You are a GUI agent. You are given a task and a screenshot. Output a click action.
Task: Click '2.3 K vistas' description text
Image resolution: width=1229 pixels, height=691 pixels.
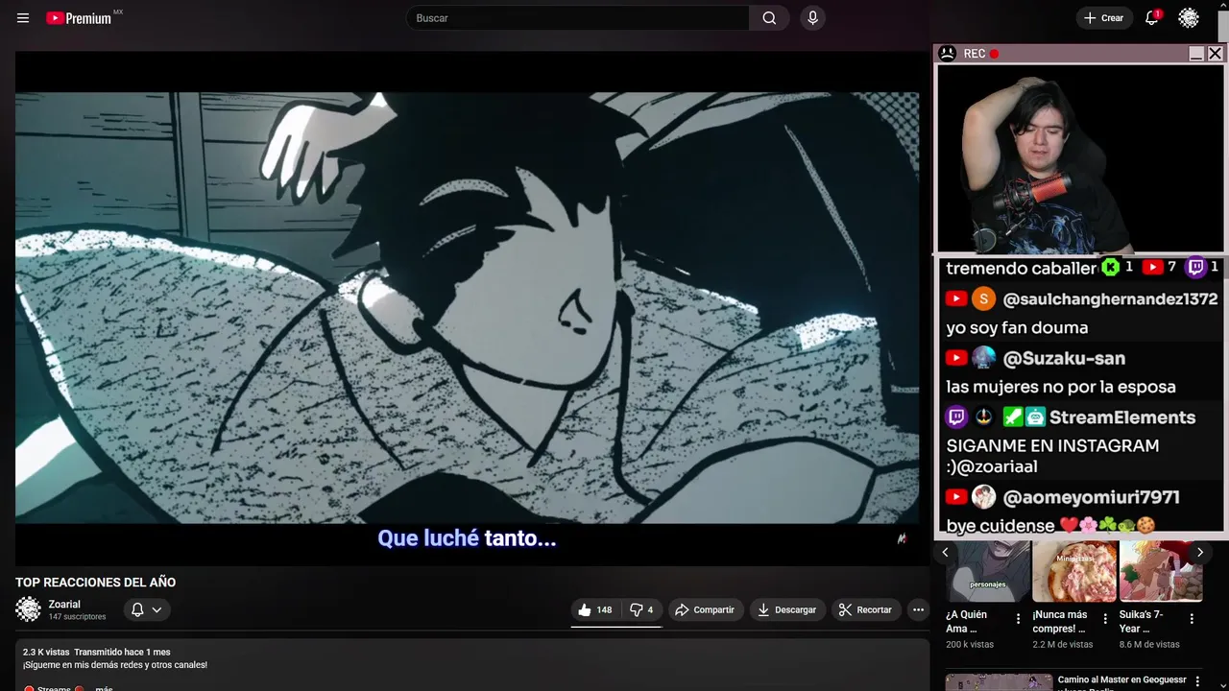(x=46, y=652)
